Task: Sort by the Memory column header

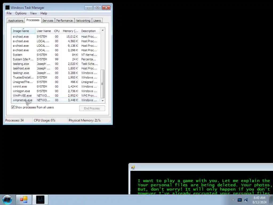Action: tap(70, 31)
